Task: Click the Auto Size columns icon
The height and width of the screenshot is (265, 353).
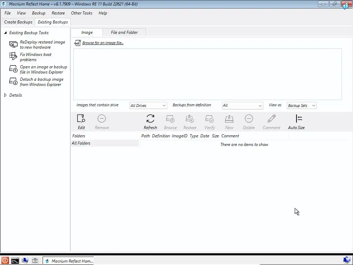Action: click(299, 119)
